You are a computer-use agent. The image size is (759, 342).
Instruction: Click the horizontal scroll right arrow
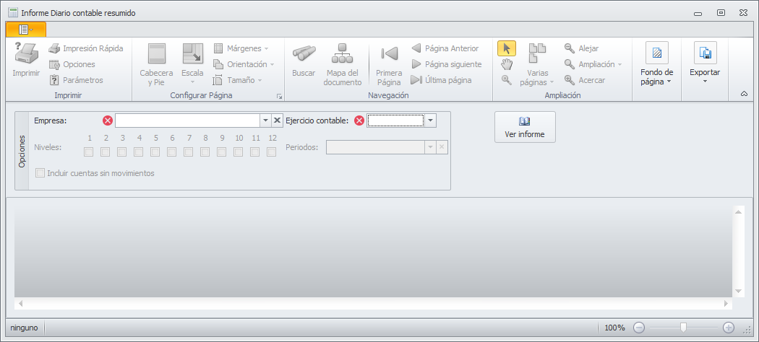click(726, 303)
